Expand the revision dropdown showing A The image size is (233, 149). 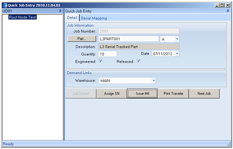click(x=177, y=39)
